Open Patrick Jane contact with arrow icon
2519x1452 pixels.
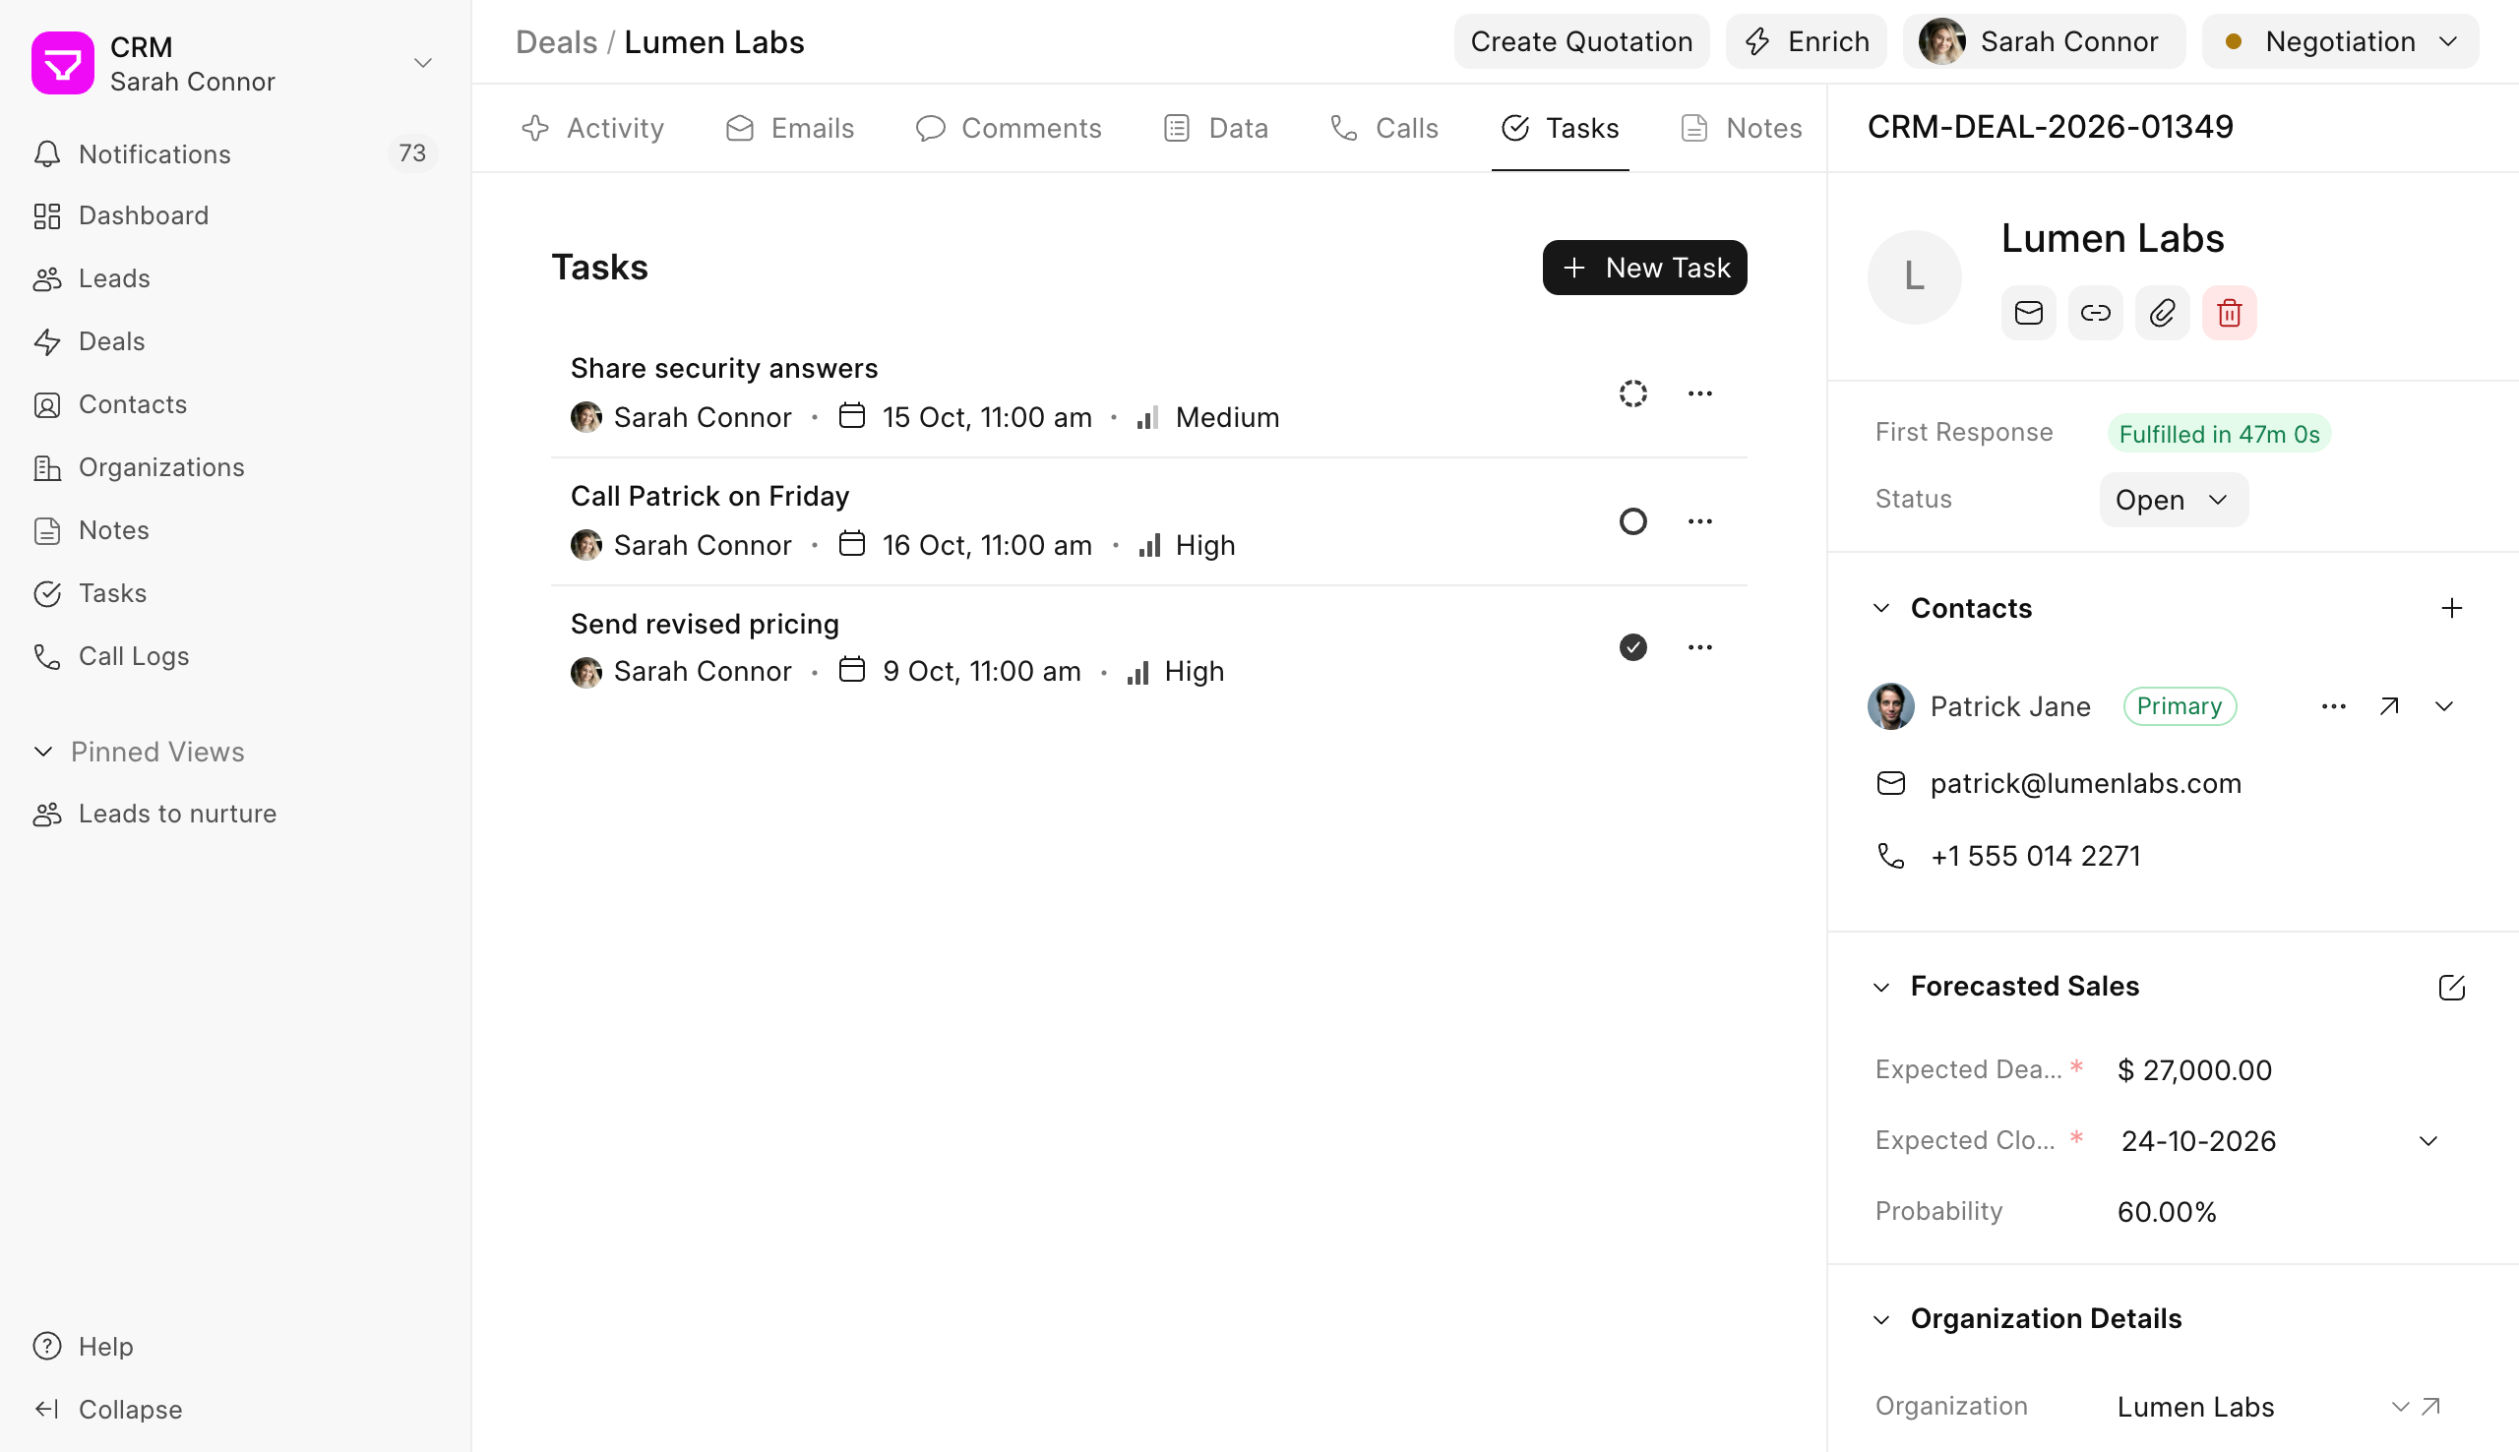pyautogui.click(x=2388, y=707)
